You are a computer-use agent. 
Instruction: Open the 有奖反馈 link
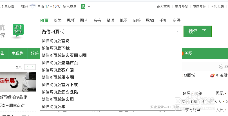coord(218,6)
